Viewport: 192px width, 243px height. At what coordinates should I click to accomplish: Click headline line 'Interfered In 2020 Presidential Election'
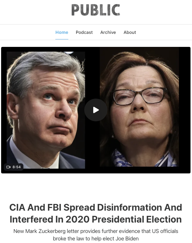[x=96, y=219]
